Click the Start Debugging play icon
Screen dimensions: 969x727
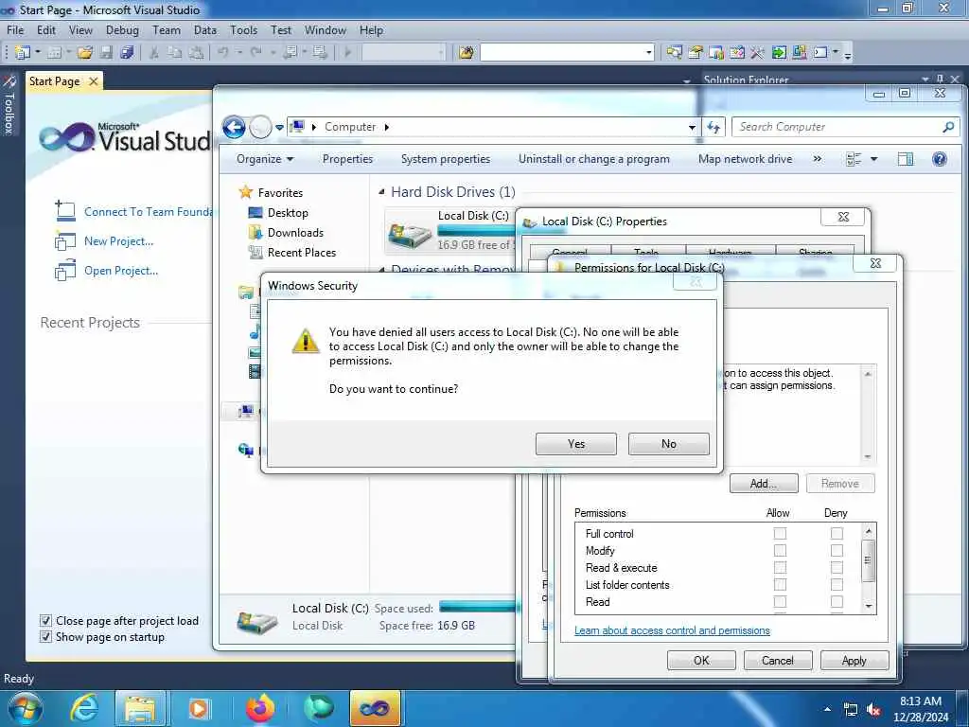[x=348, y=53]
